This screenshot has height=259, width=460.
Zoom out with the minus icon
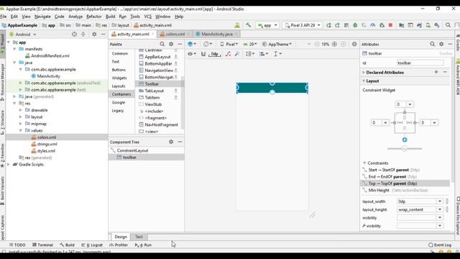point(317,44)
